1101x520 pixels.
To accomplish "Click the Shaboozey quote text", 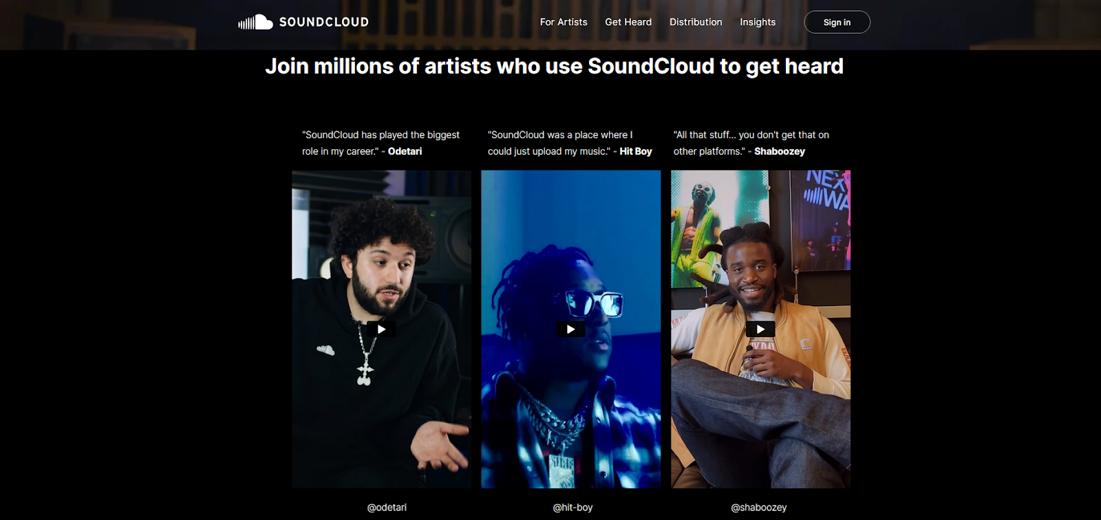I will (751, 143).
